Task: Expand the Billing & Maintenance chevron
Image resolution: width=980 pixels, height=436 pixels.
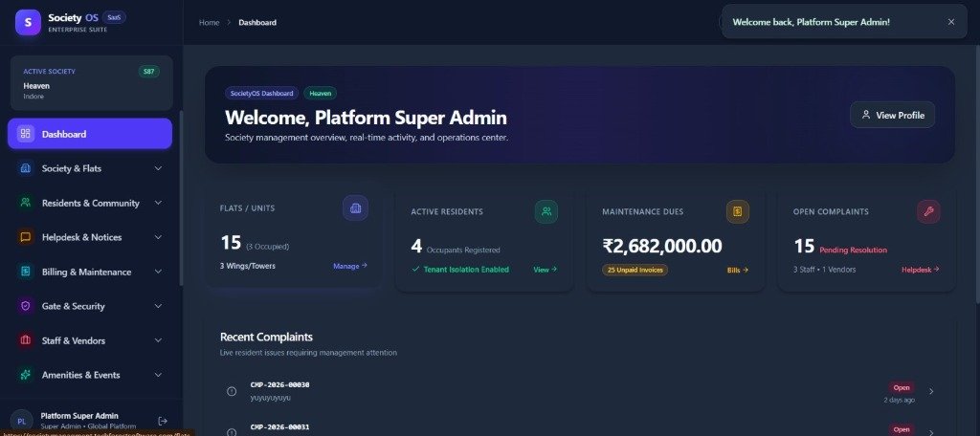Action: click(x=158, y=272)
